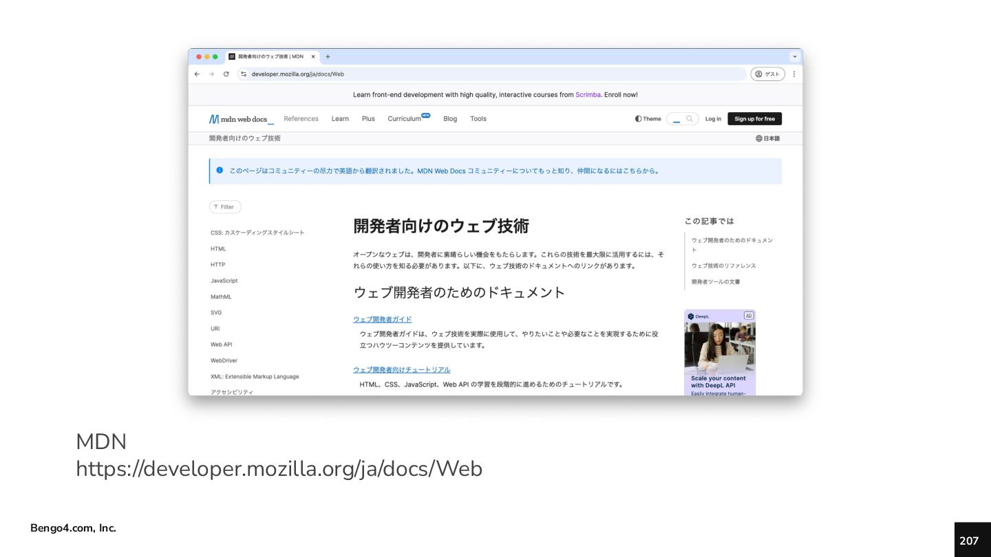This screenshot has width=991, height=557.
Task: Open the site information icon in the address bar
Action: tap(243, 74)
